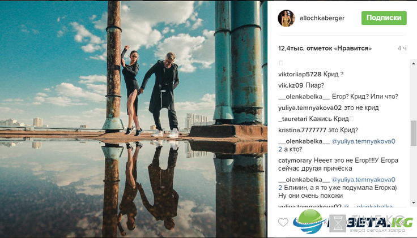Click the green globe logo icon

(x=309, y=222)
